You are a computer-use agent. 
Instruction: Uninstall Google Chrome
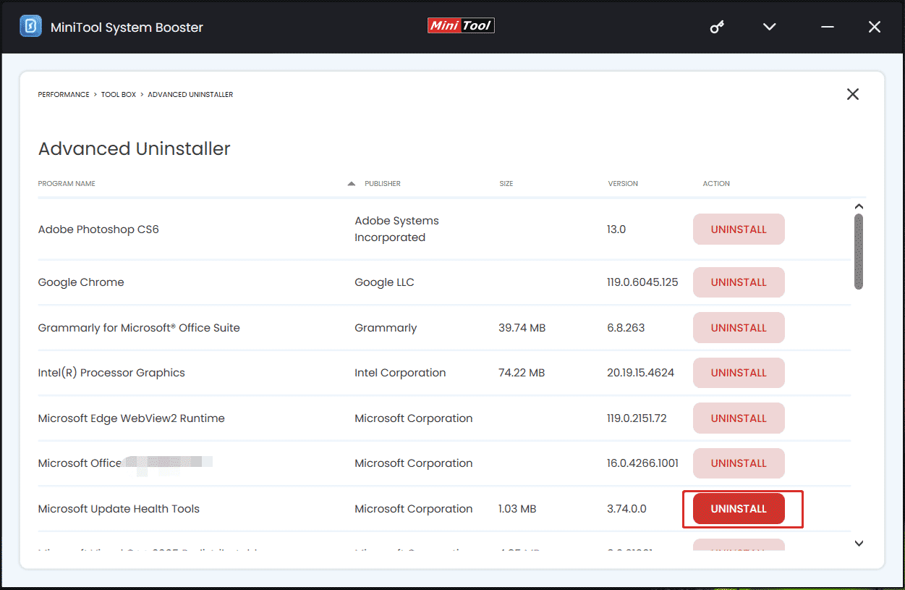(739, 282)
